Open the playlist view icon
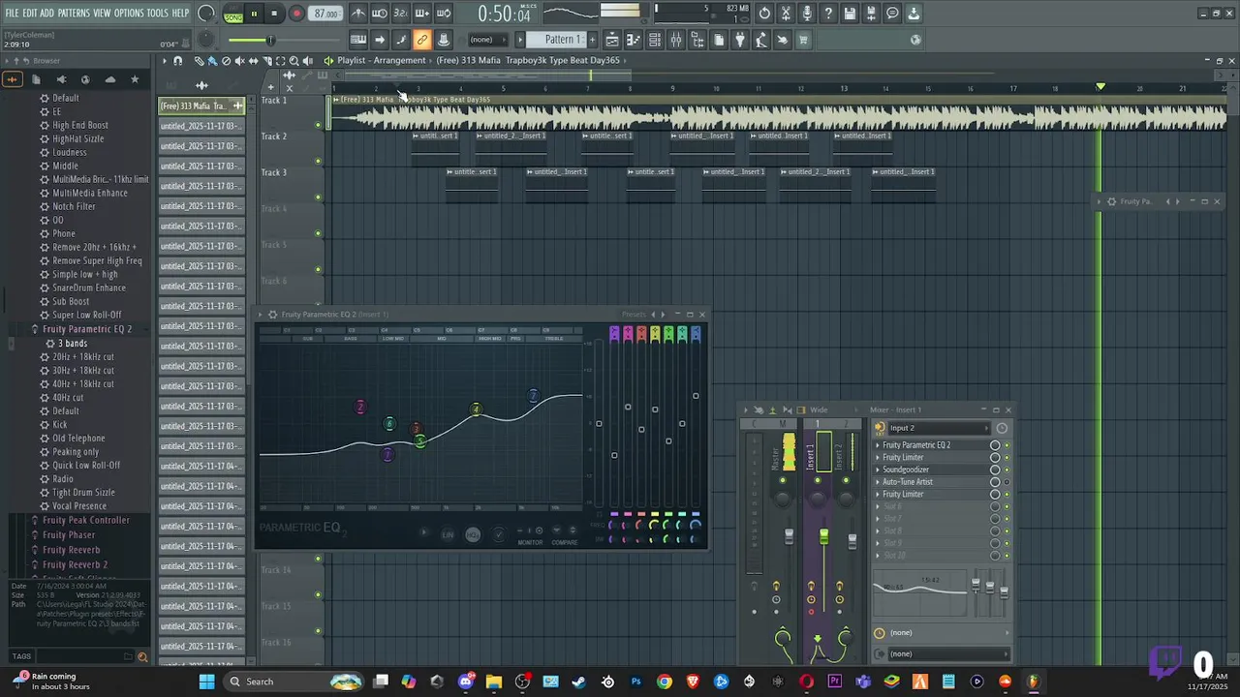1240x697 pixels. coord(612,40)
